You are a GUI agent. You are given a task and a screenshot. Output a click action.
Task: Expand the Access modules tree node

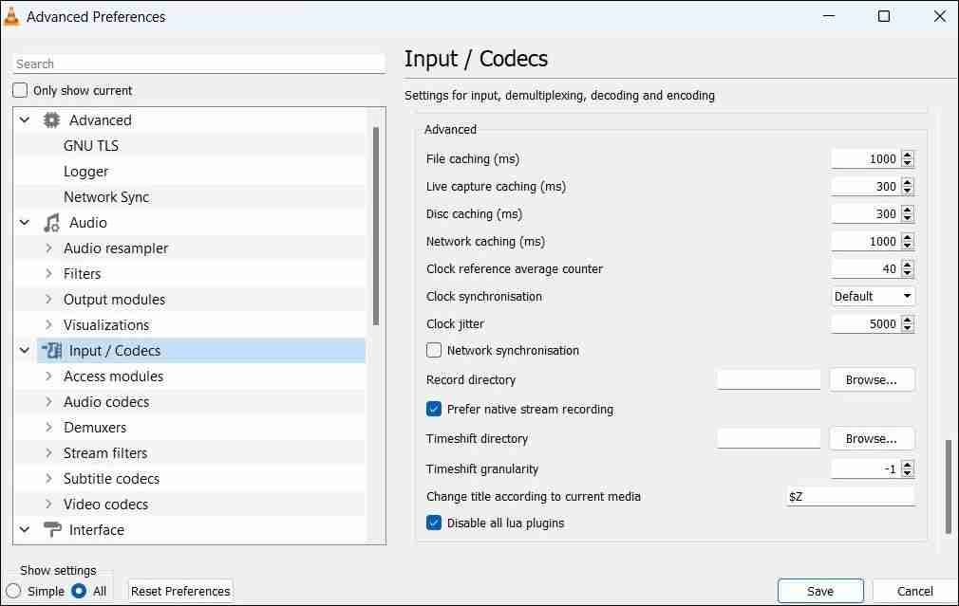coord(48,376)
